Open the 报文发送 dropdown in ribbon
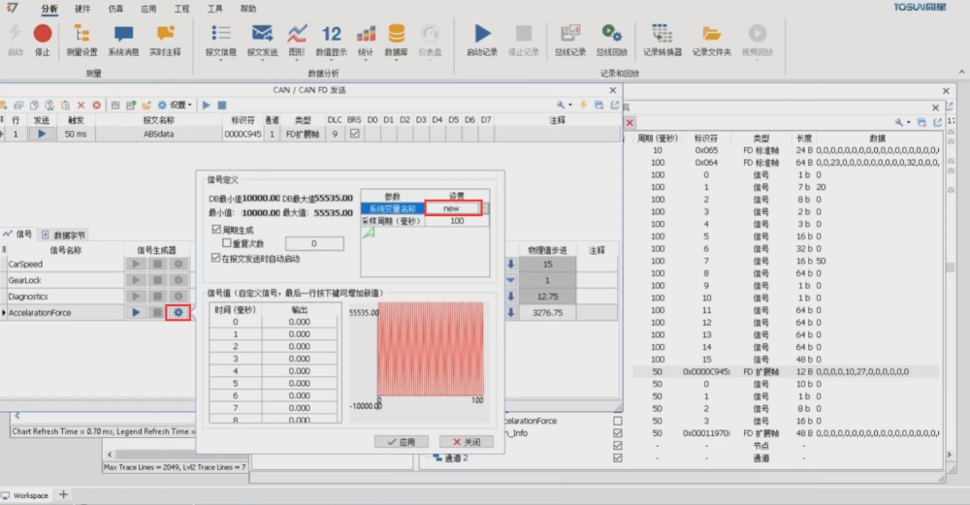The width and height of the screenshot is (970, 505). pos(262,51)
